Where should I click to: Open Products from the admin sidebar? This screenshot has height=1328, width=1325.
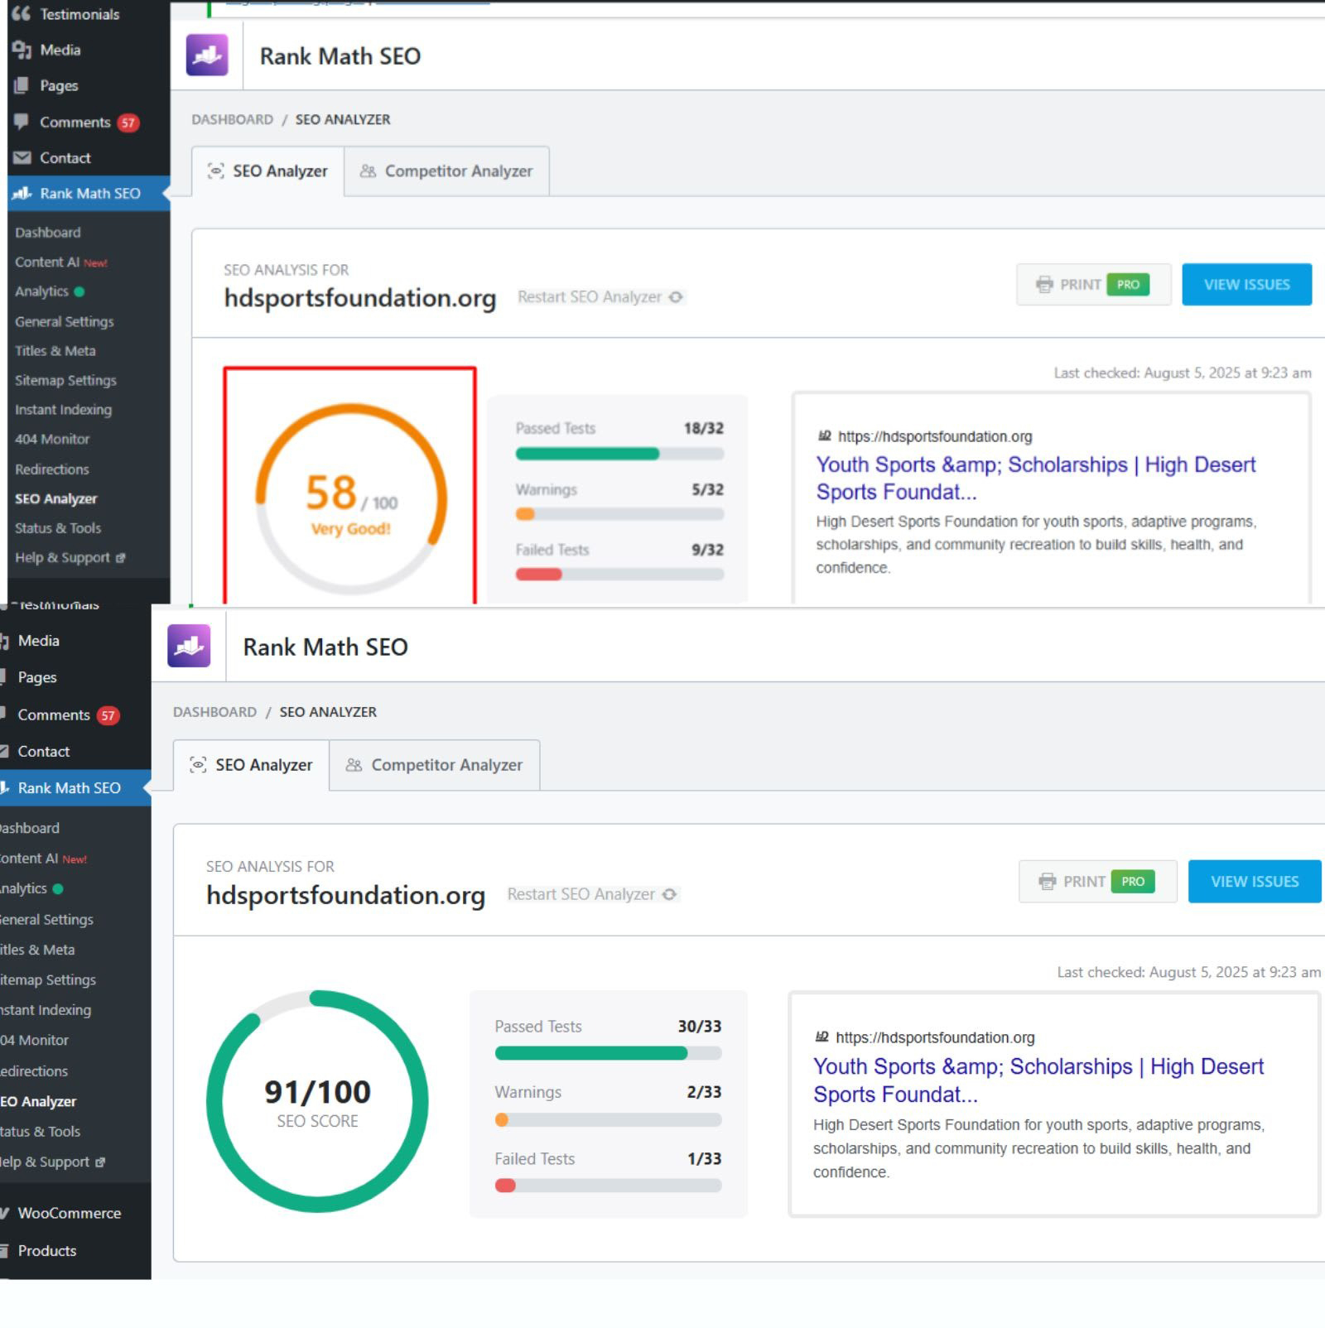46,1250
